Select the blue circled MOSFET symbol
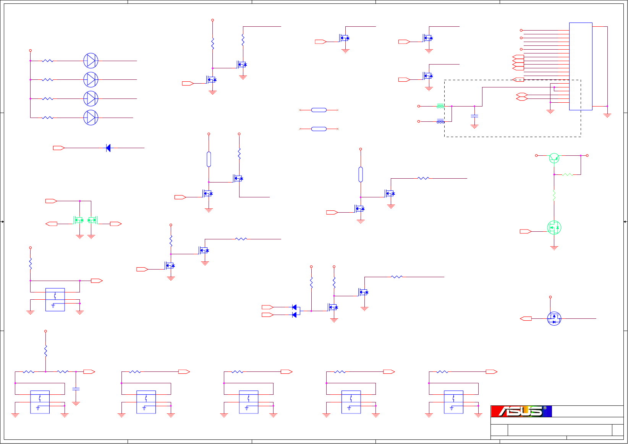The height and width of the screenshot is (444, 628). 554,318
